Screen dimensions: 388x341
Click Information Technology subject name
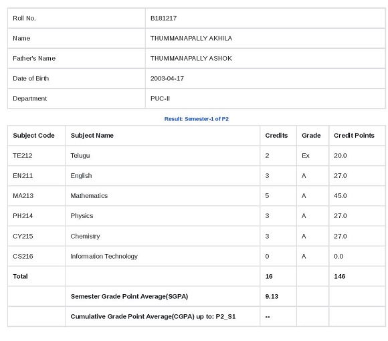coord(104,256)
